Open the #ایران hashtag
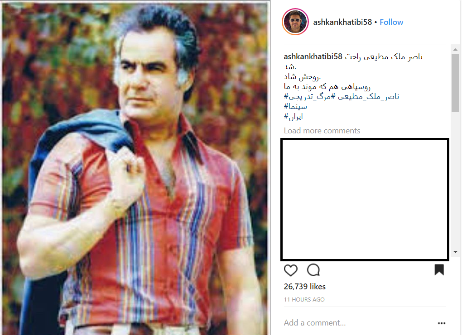Image resolution: width=462 pixels, height=335 pixels. click(294, 117)
